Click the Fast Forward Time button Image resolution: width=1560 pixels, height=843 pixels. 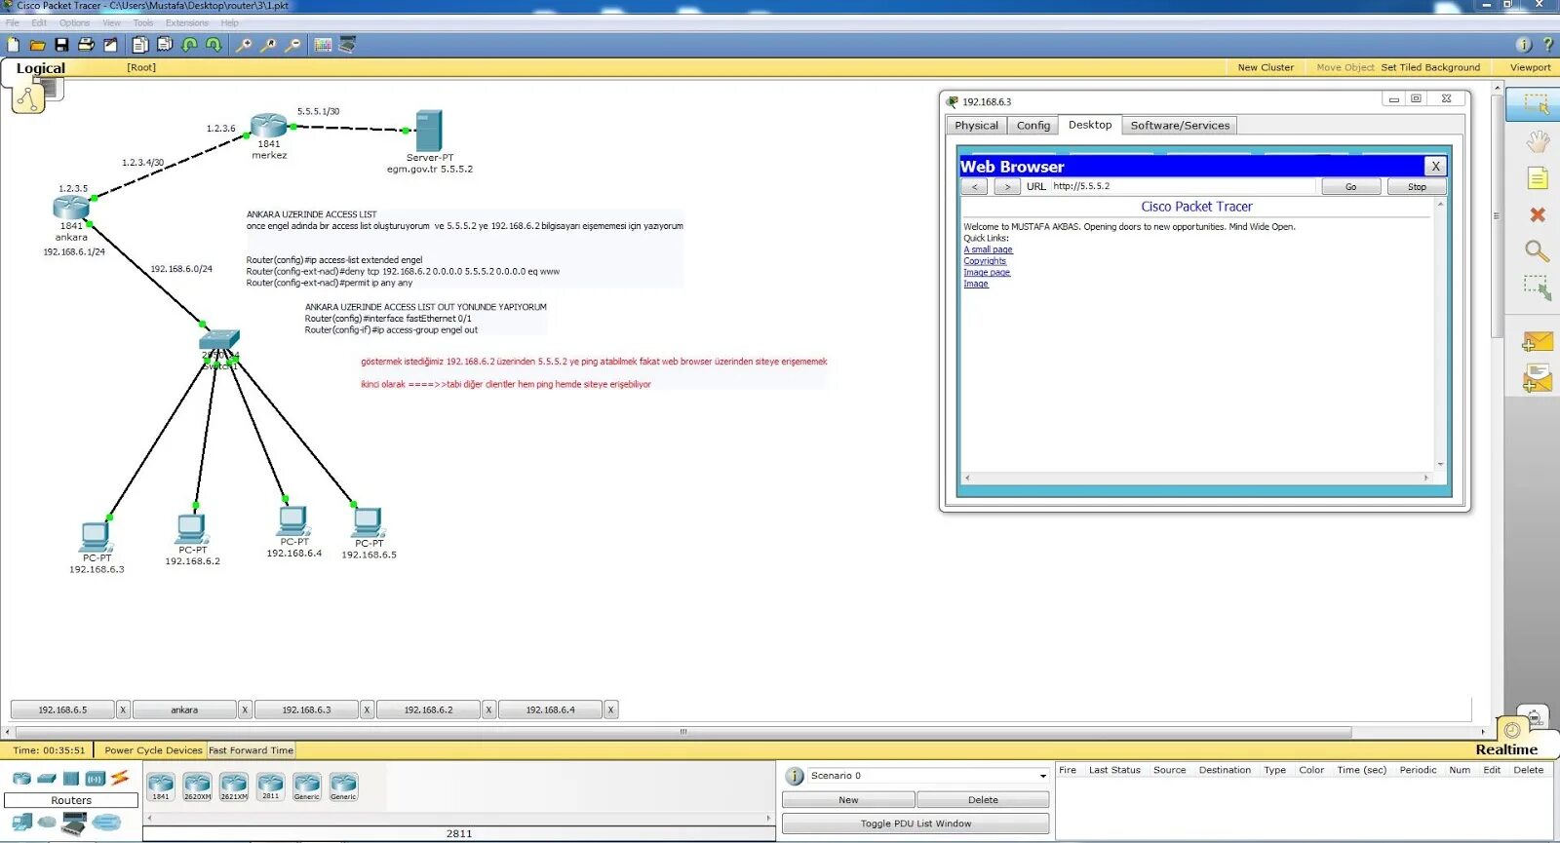click(x=251, y=750)
